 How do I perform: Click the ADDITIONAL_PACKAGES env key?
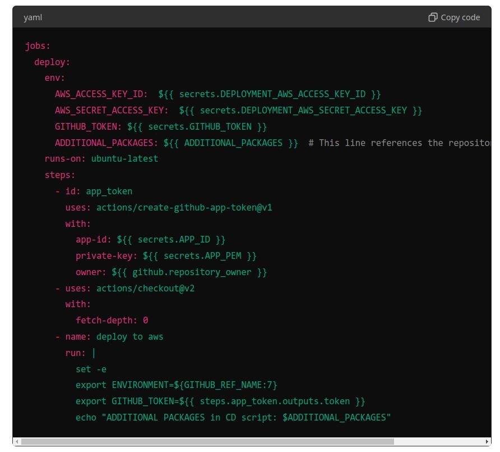click(106, 143)
